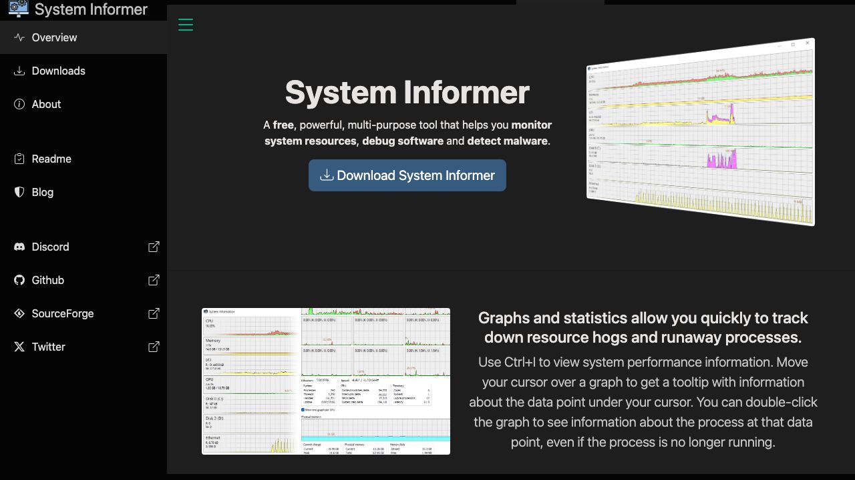
Task: Click the SourceForge diamond icon
Action: click(x=19, y=313)
